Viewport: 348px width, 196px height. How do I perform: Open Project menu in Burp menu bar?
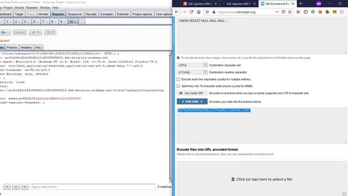(8, 8)
